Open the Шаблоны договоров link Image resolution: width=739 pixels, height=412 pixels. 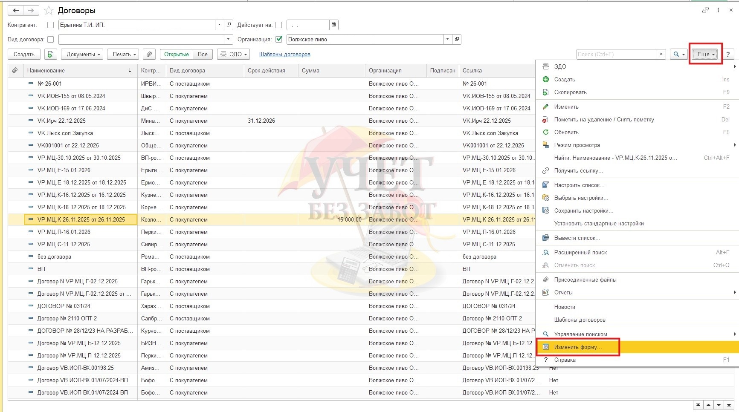[284, 55]
